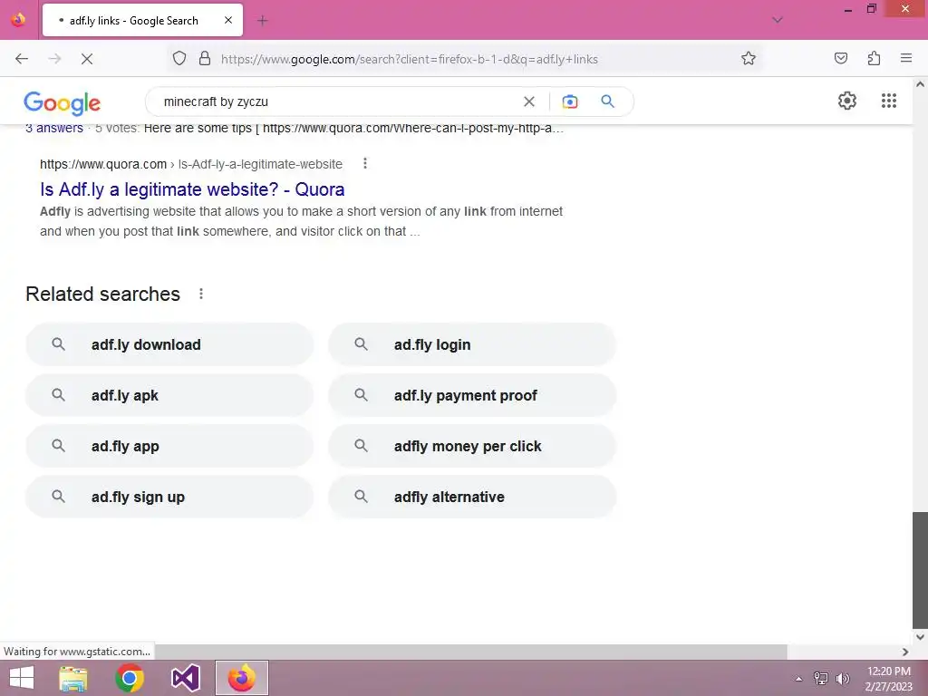928x696 pixels.
Task: Click scrollbar up arrow
Action: coord(920,84)
